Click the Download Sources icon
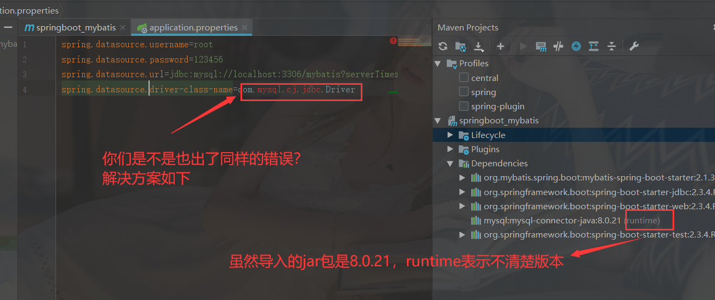715x300 pixels. pyautogui.click(x=479, y=46)
